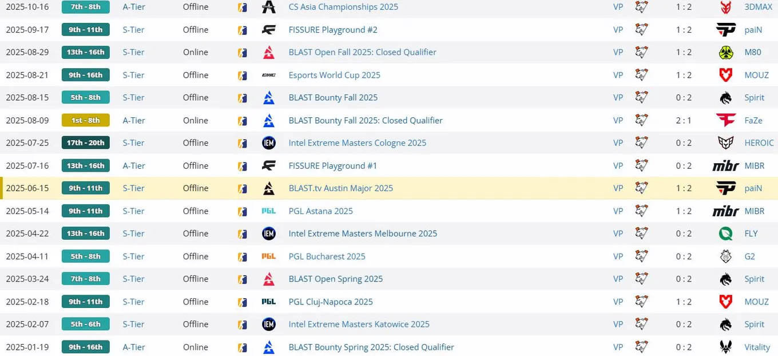The height and width of the screenshot is (356, 778).
Task: Click BLAST icon for Open Fall Closed Qualifier
Action: tap(268, 52)
